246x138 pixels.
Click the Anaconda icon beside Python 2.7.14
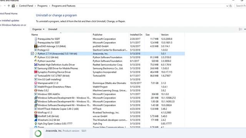click(36, 54)
